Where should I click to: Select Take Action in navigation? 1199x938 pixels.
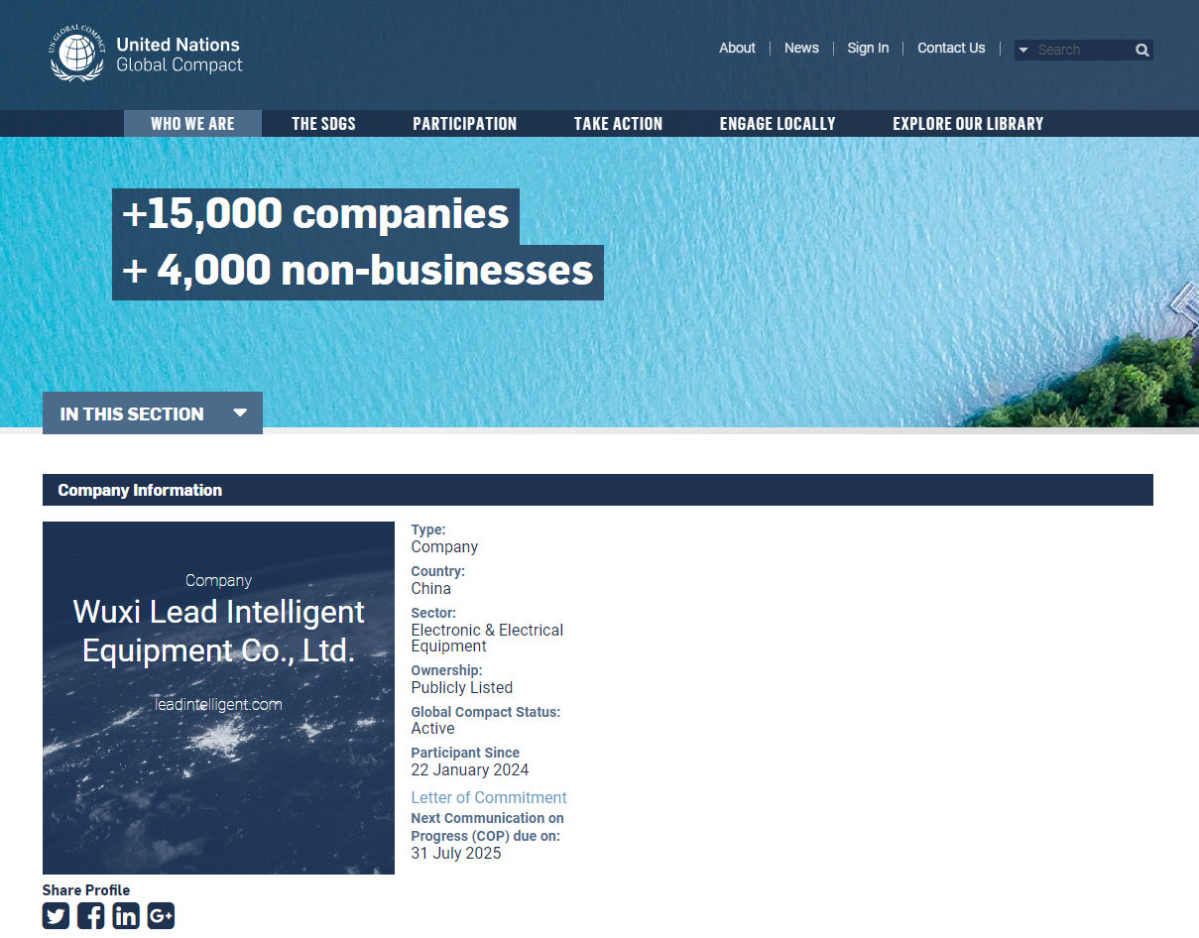tap(618, 124)
